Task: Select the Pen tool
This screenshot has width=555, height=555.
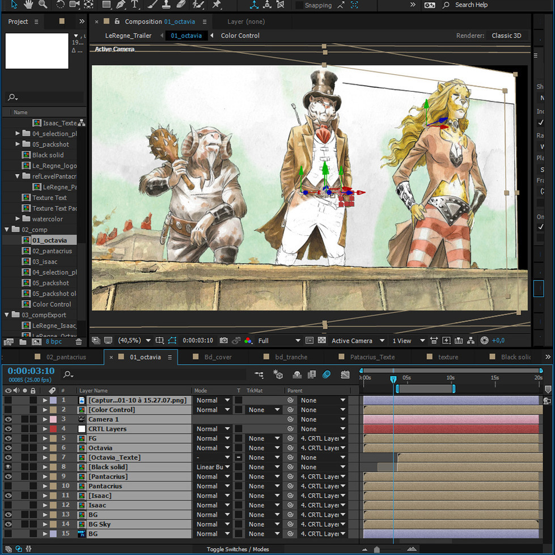Action: [120, 5]
